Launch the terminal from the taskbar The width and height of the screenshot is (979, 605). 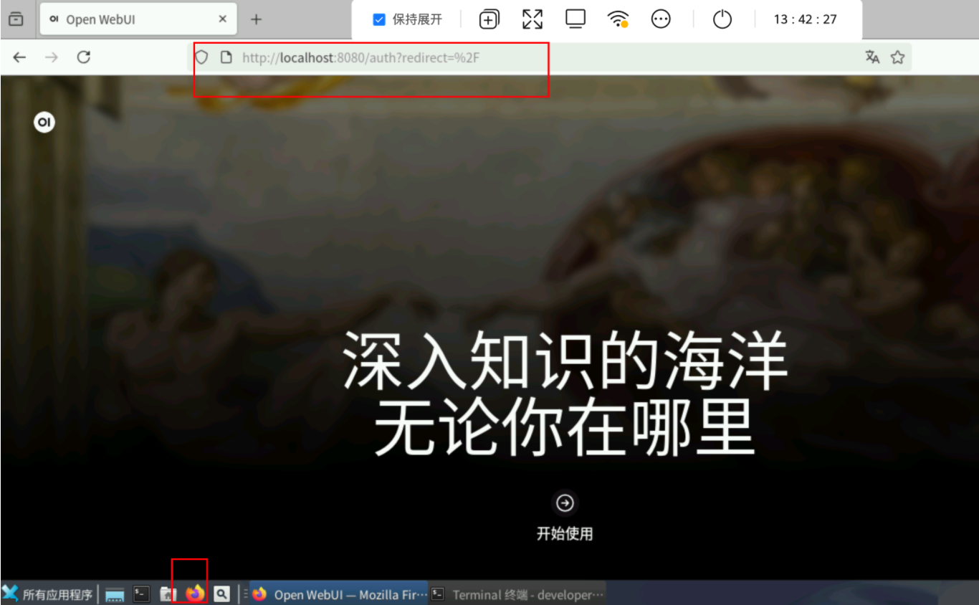click(141, 594)
